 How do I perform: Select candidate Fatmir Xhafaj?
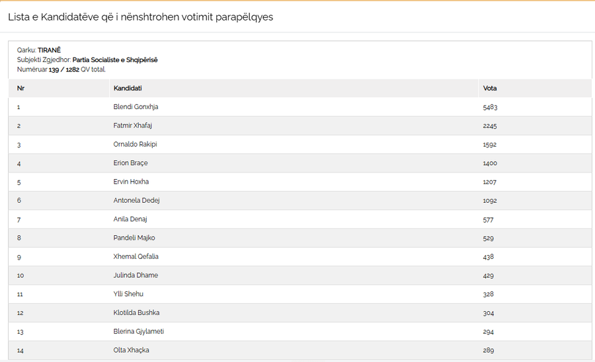point(132,126)
